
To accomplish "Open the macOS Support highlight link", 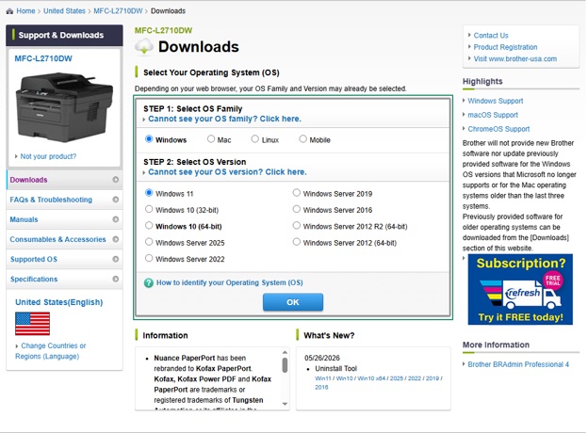I will point(493,115).
